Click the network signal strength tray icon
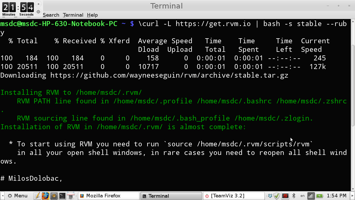Viewport: 355px width, 200px height. tap(311, 196)
